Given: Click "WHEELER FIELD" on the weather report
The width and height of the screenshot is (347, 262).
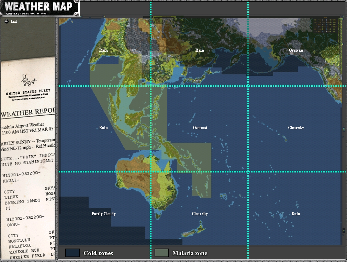Looking at the screenshot, I should pyautogui.click(x=27, y=256).
